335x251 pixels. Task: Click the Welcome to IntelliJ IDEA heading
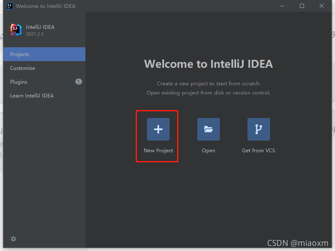[208, 64]
